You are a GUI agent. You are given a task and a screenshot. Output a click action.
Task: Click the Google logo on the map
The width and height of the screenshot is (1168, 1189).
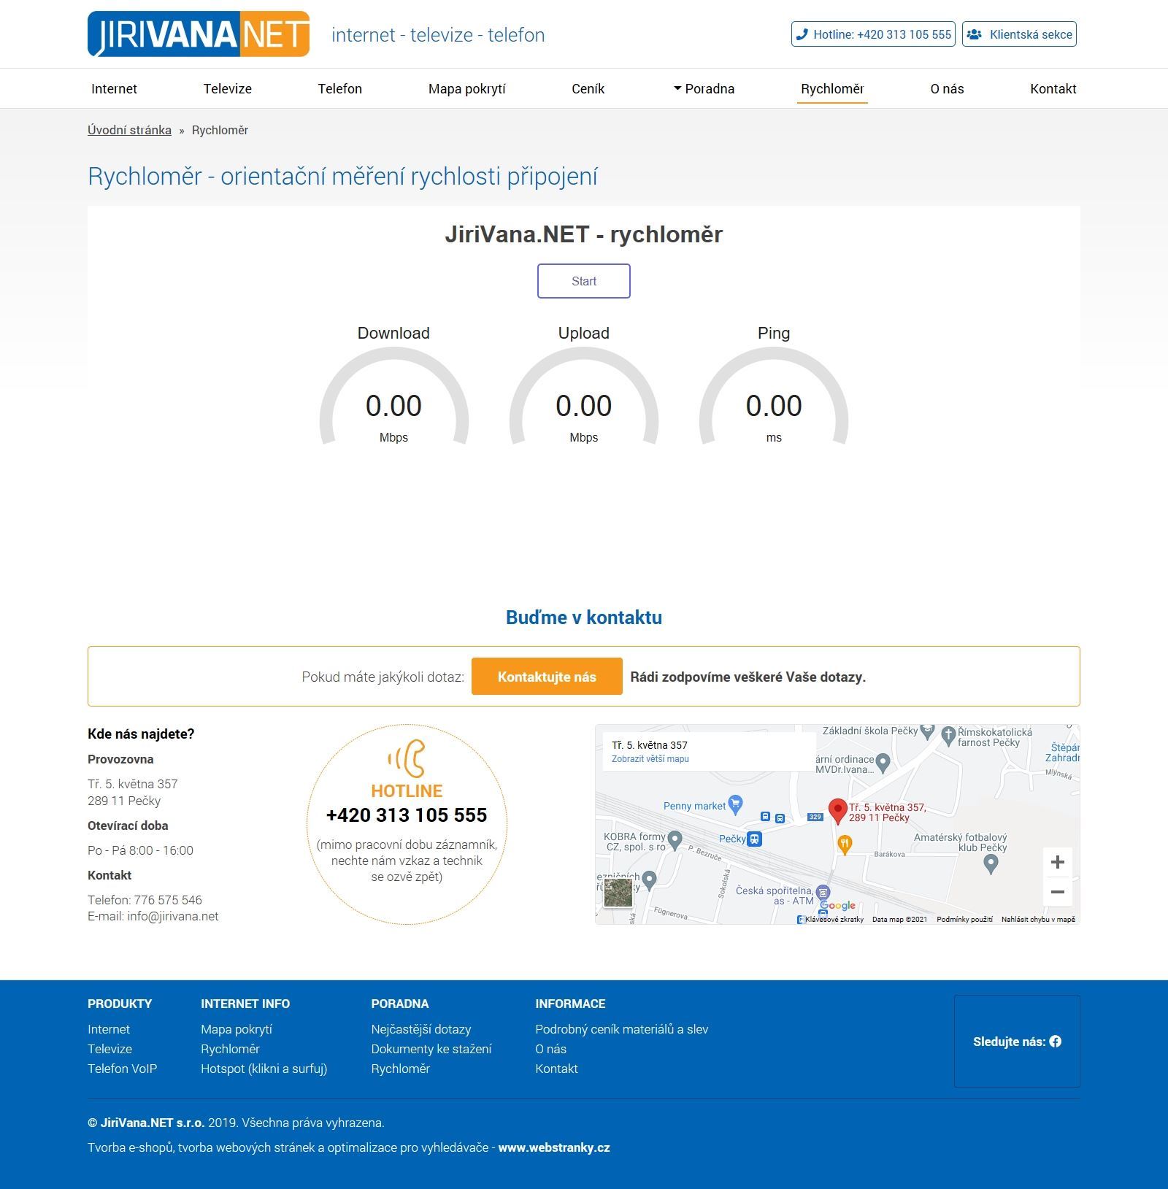837,906
